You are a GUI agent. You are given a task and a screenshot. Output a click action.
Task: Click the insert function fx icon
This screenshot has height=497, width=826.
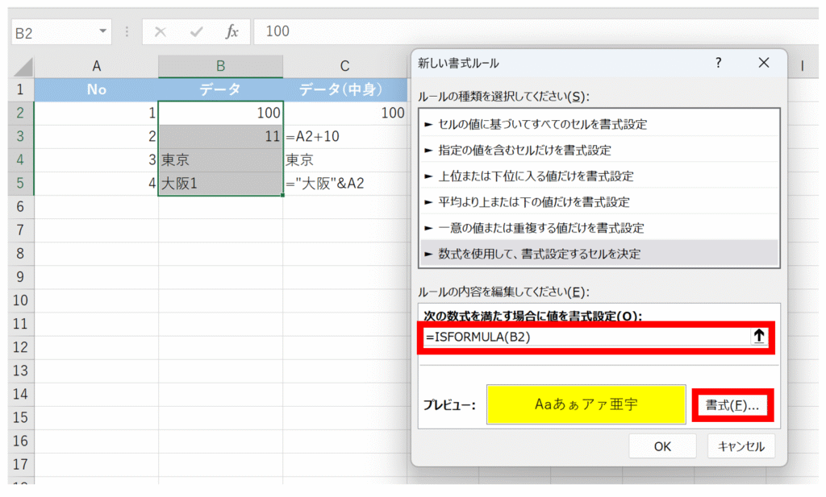point(232,31)
